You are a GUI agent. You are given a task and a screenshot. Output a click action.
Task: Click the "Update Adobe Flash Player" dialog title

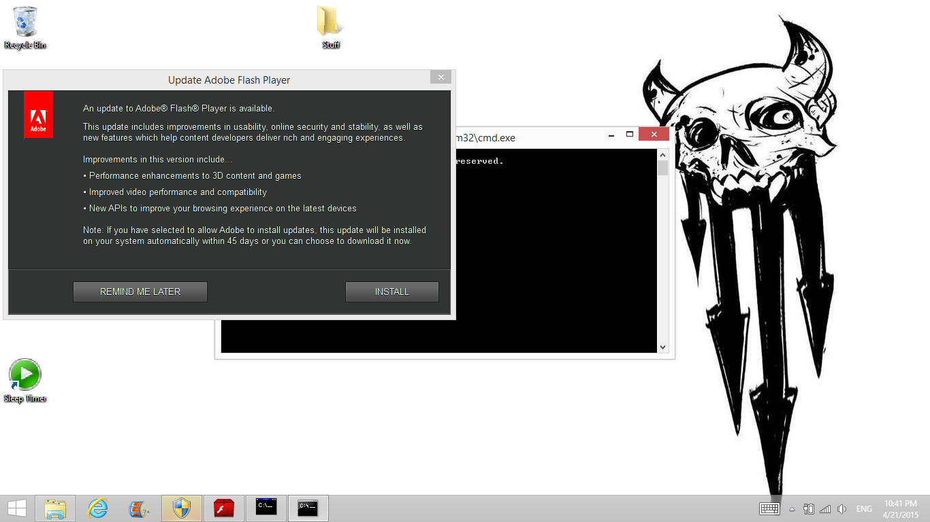229,80
